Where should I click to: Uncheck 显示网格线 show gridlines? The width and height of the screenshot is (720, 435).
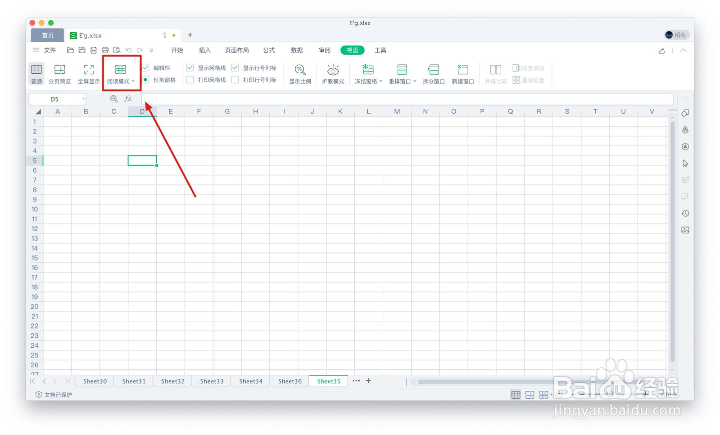(190, 67)
